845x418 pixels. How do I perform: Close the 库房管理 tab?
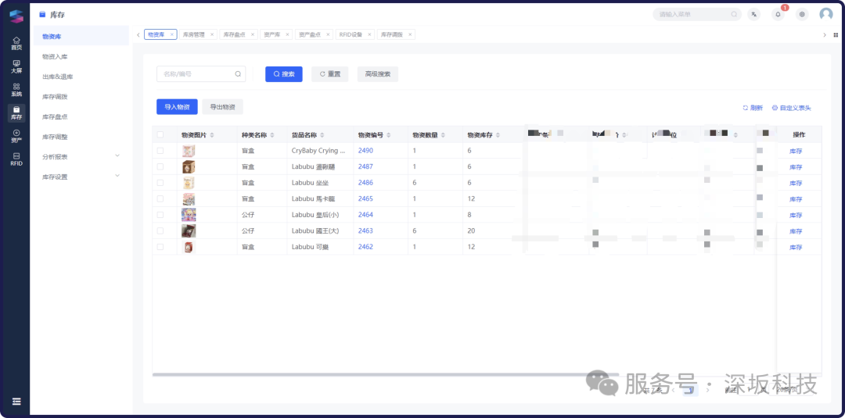click(212, 34)
